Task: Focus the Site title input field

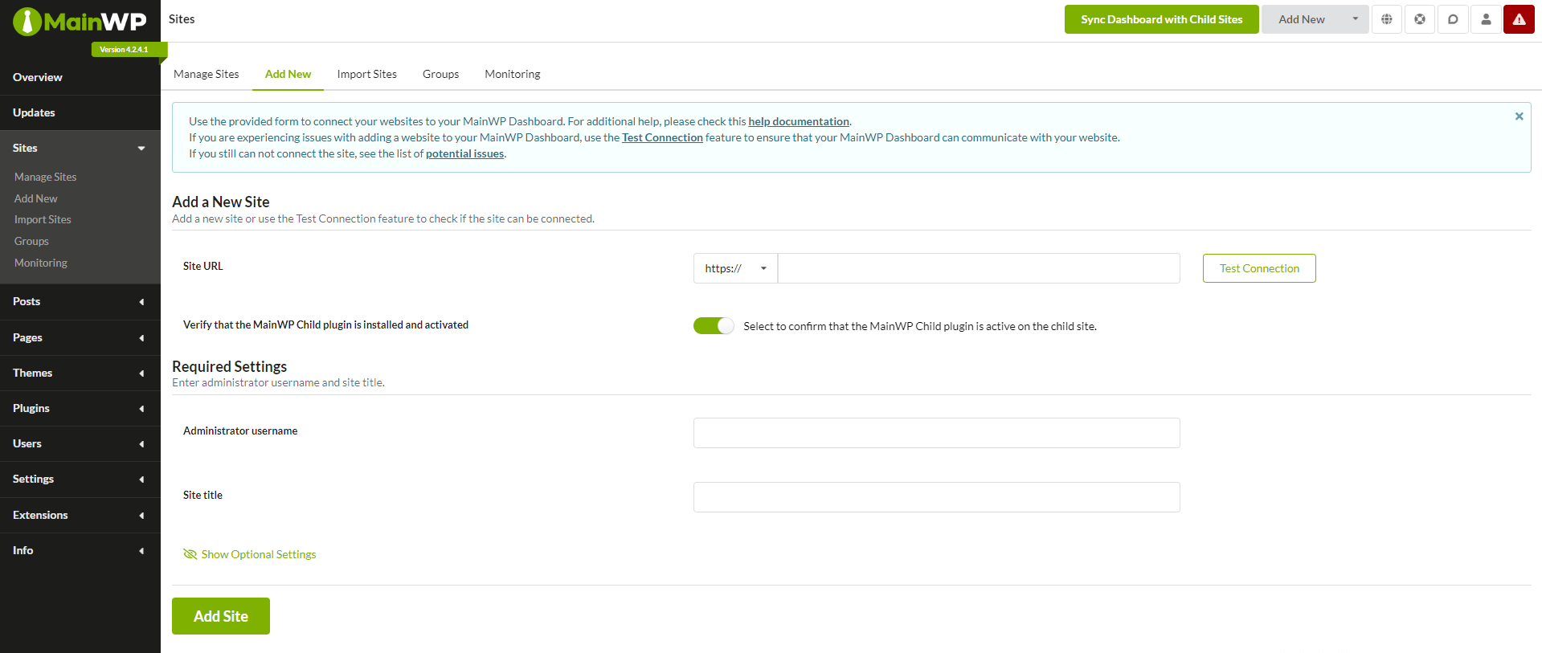Action: click(x=936, y=497)
